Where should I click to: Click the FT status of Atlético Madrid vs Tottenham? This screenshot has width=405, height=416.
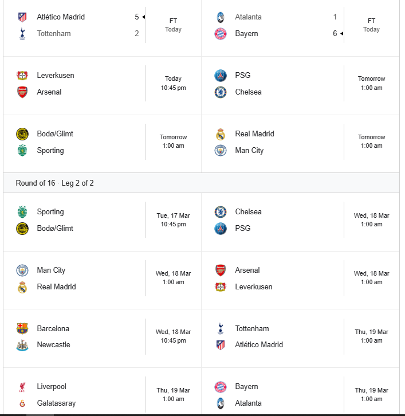coord(173,21)
